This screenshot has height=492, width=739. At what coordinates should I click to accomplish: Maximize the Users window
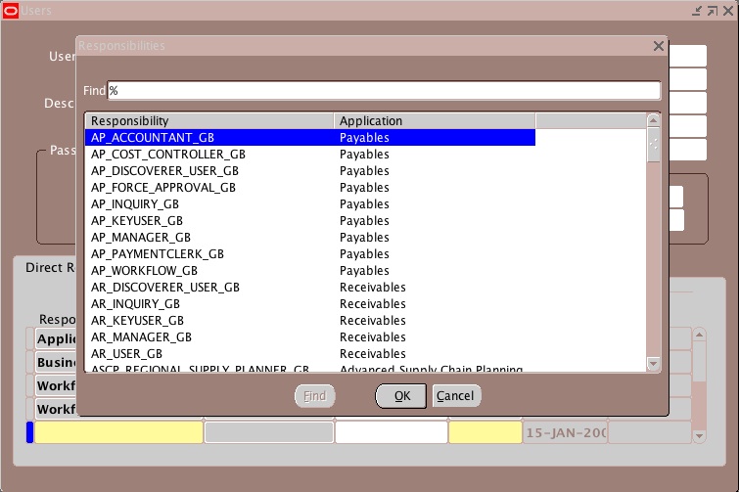[713, 11]
